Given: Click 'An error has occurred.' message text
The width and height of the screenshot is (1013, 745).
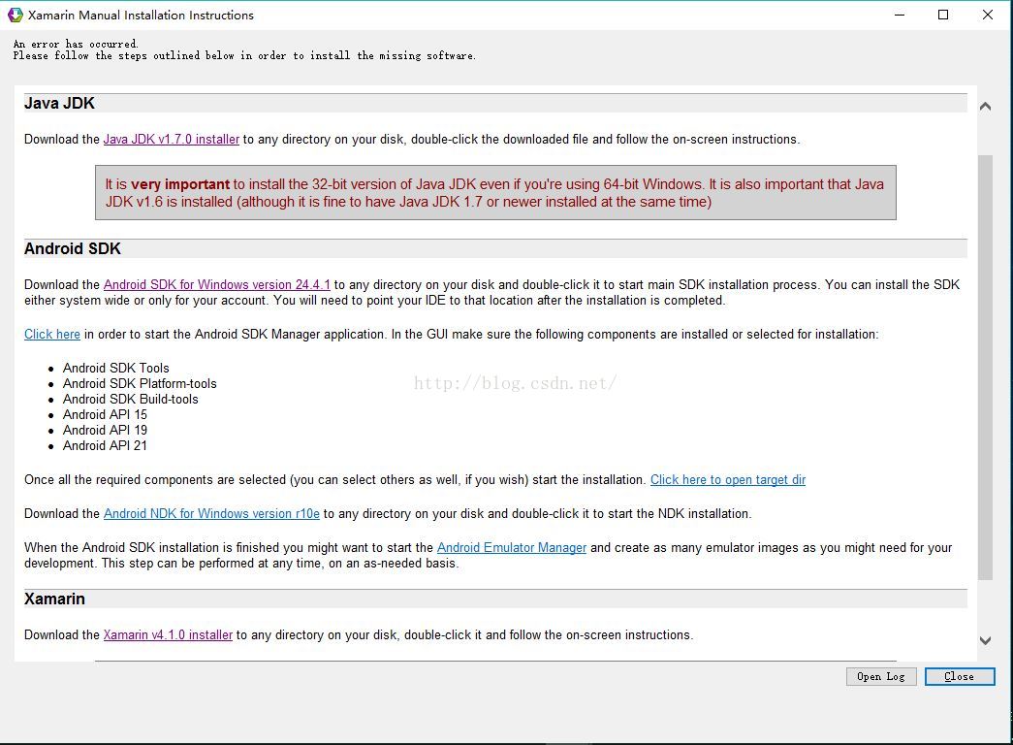Looking at the screenshot, I should [x=76, y=44].
